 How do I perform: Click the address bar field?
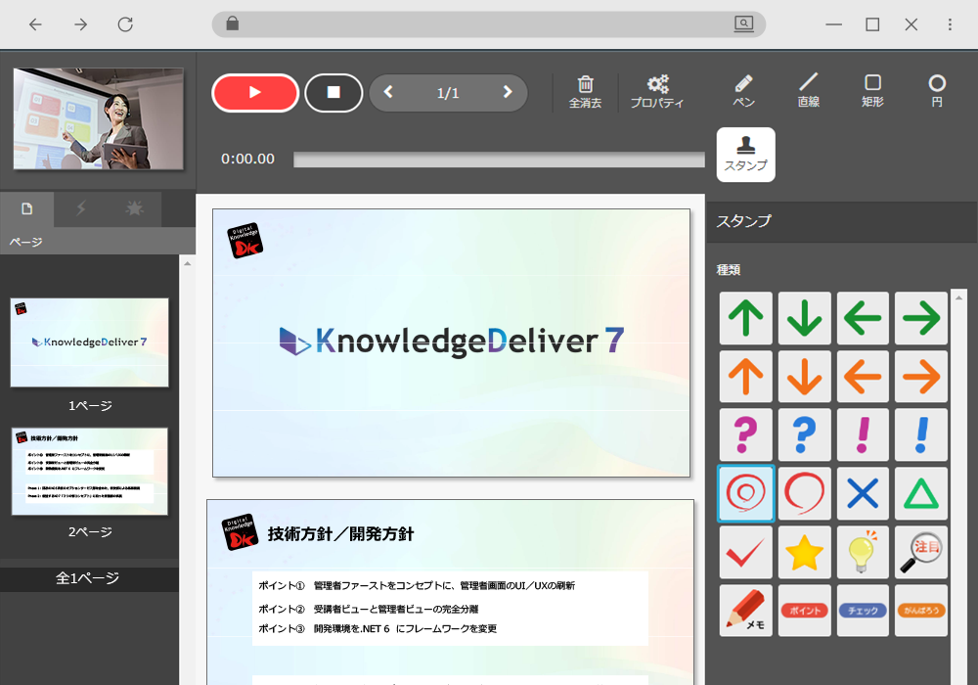click(x=489, y=24)
